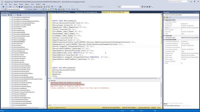Image resolution: width=200 pixels, height=112 pixels.
Task: Click the Display Estimated Execution Plan icon
Action: [x=44, y=9]
